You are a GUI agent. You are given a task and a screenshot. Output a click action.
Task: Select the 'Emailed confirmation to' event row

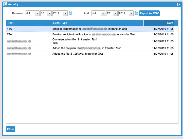90,29
